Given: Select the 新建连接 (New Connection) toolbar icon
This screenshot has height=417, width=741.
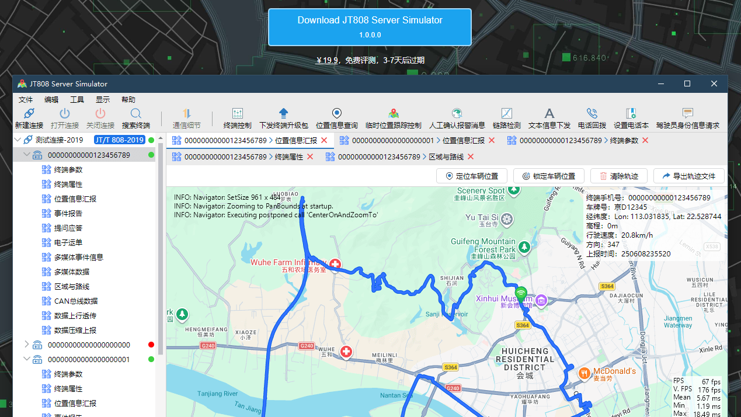Looking at the screenshot, I should [29, 116].
